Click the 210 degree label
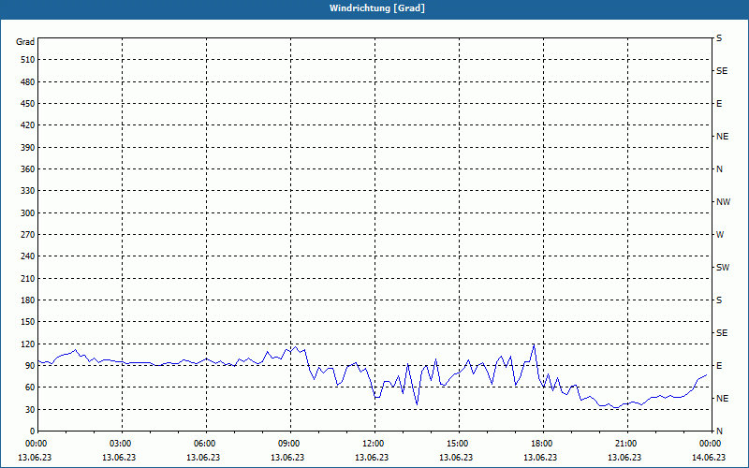Screen dimensions: 749x468 pyautogui.click(x=28, y=278)
